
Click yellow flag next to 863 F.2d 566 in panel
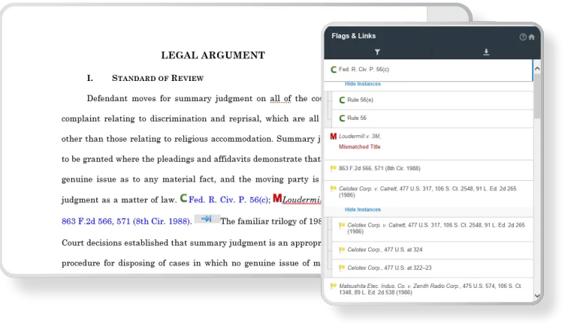click(x=334, y=169)
